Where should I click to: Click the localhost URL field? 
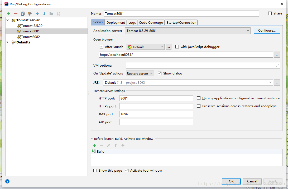[x=186, y=55]
